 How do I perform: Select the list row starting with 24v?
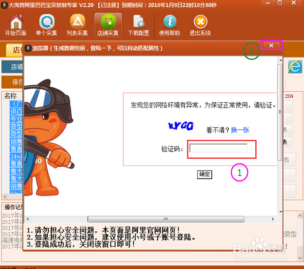point(16,156)
